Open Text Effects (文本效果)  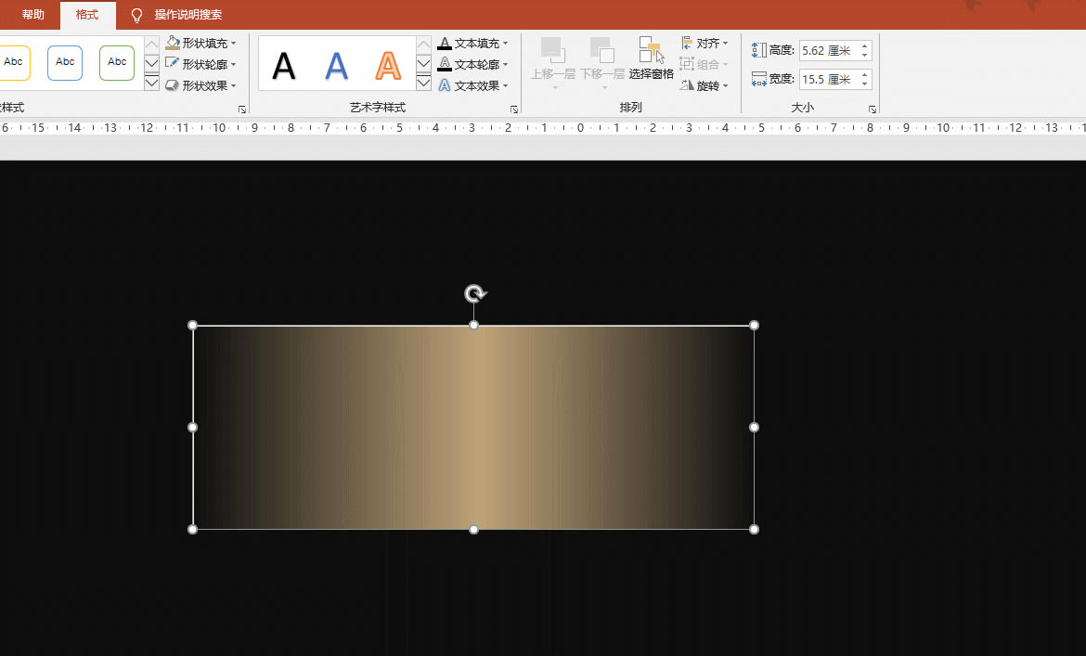point(472,84)
